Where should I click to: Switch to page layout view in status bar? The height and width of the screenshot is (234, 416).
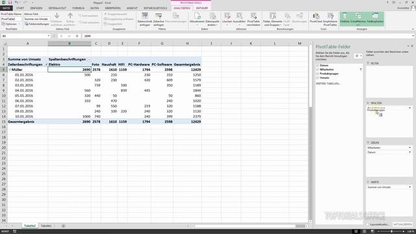(364, 231)
